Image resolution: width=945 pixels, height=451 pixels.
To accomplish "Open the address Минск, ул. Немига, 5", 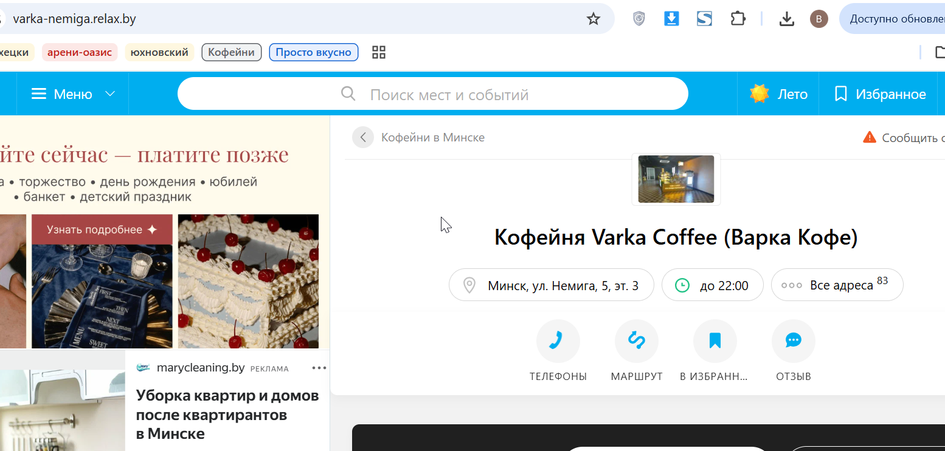I will [552, 285].
